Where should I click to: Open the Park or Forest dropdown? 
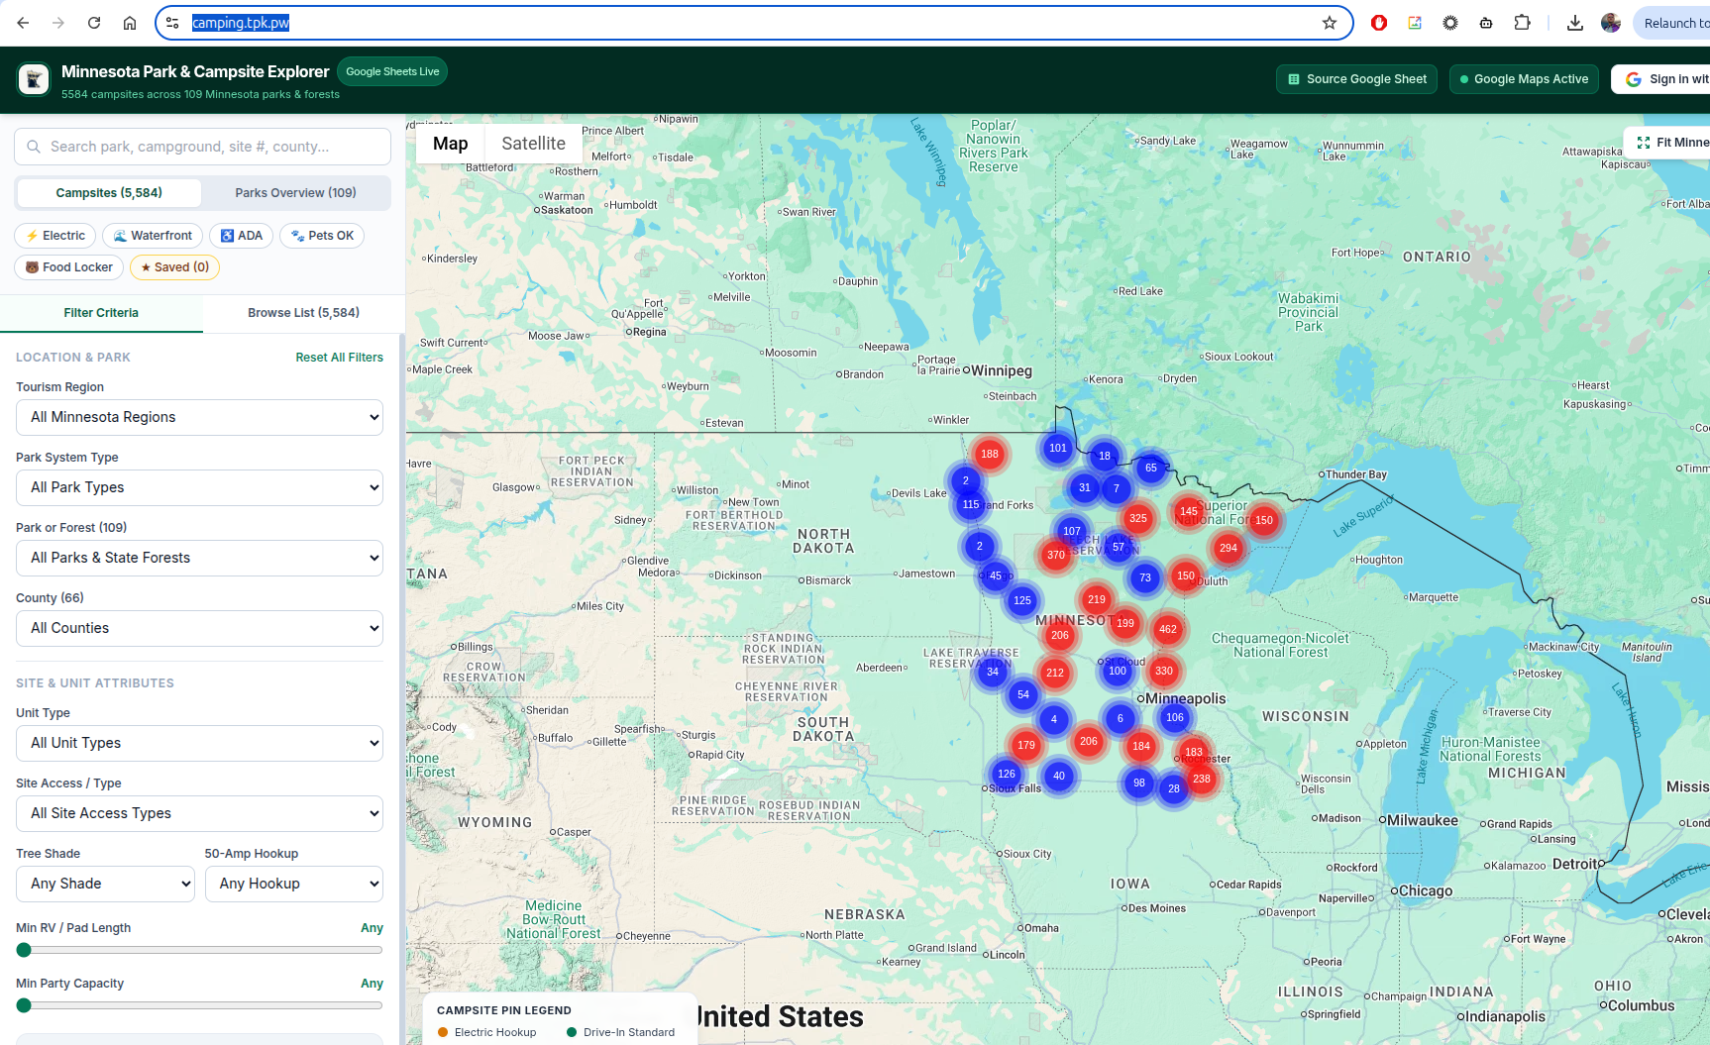(x=199, y=558)
